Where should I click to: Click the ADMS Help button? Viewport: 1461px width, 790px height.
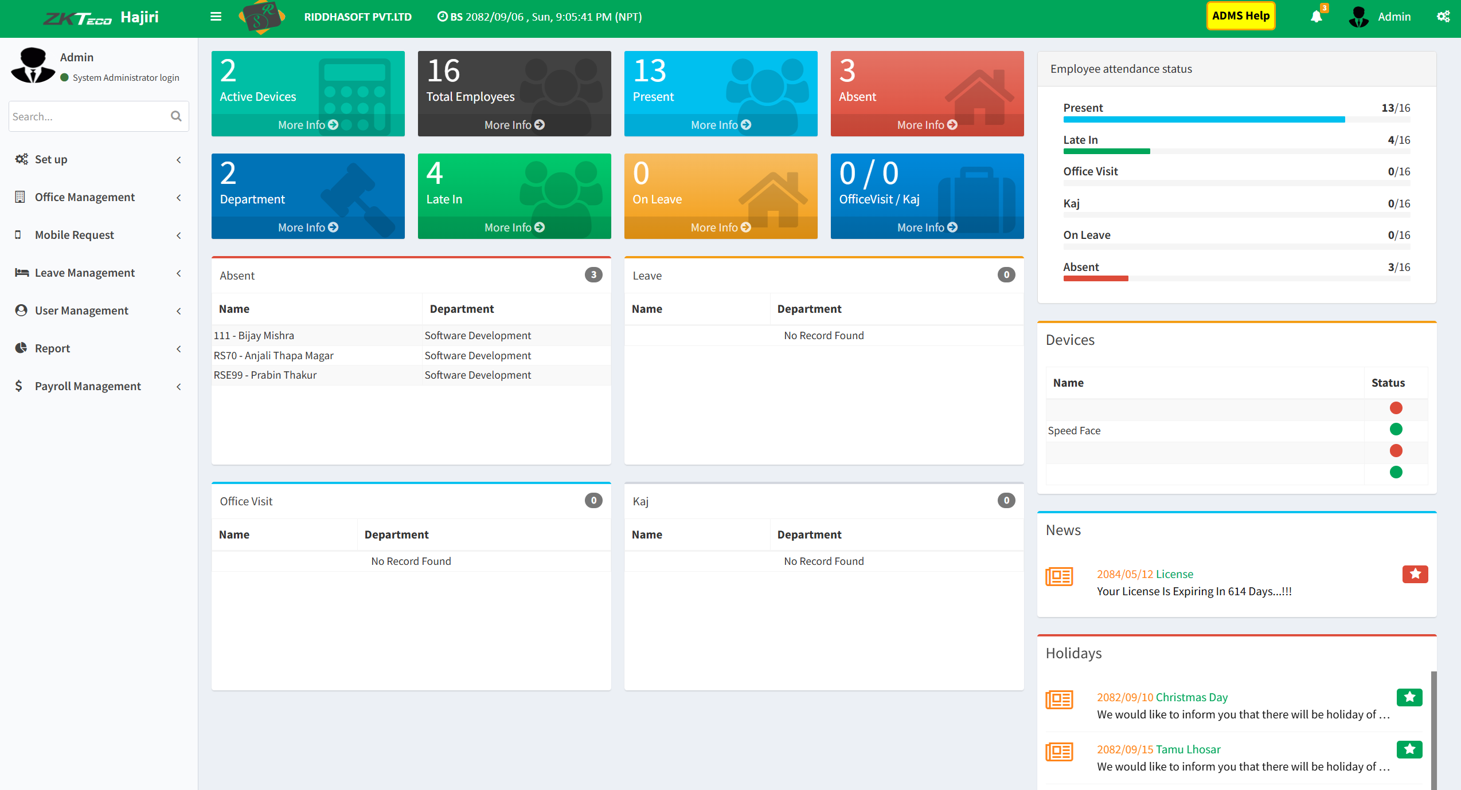click(x=1240, y=16)
